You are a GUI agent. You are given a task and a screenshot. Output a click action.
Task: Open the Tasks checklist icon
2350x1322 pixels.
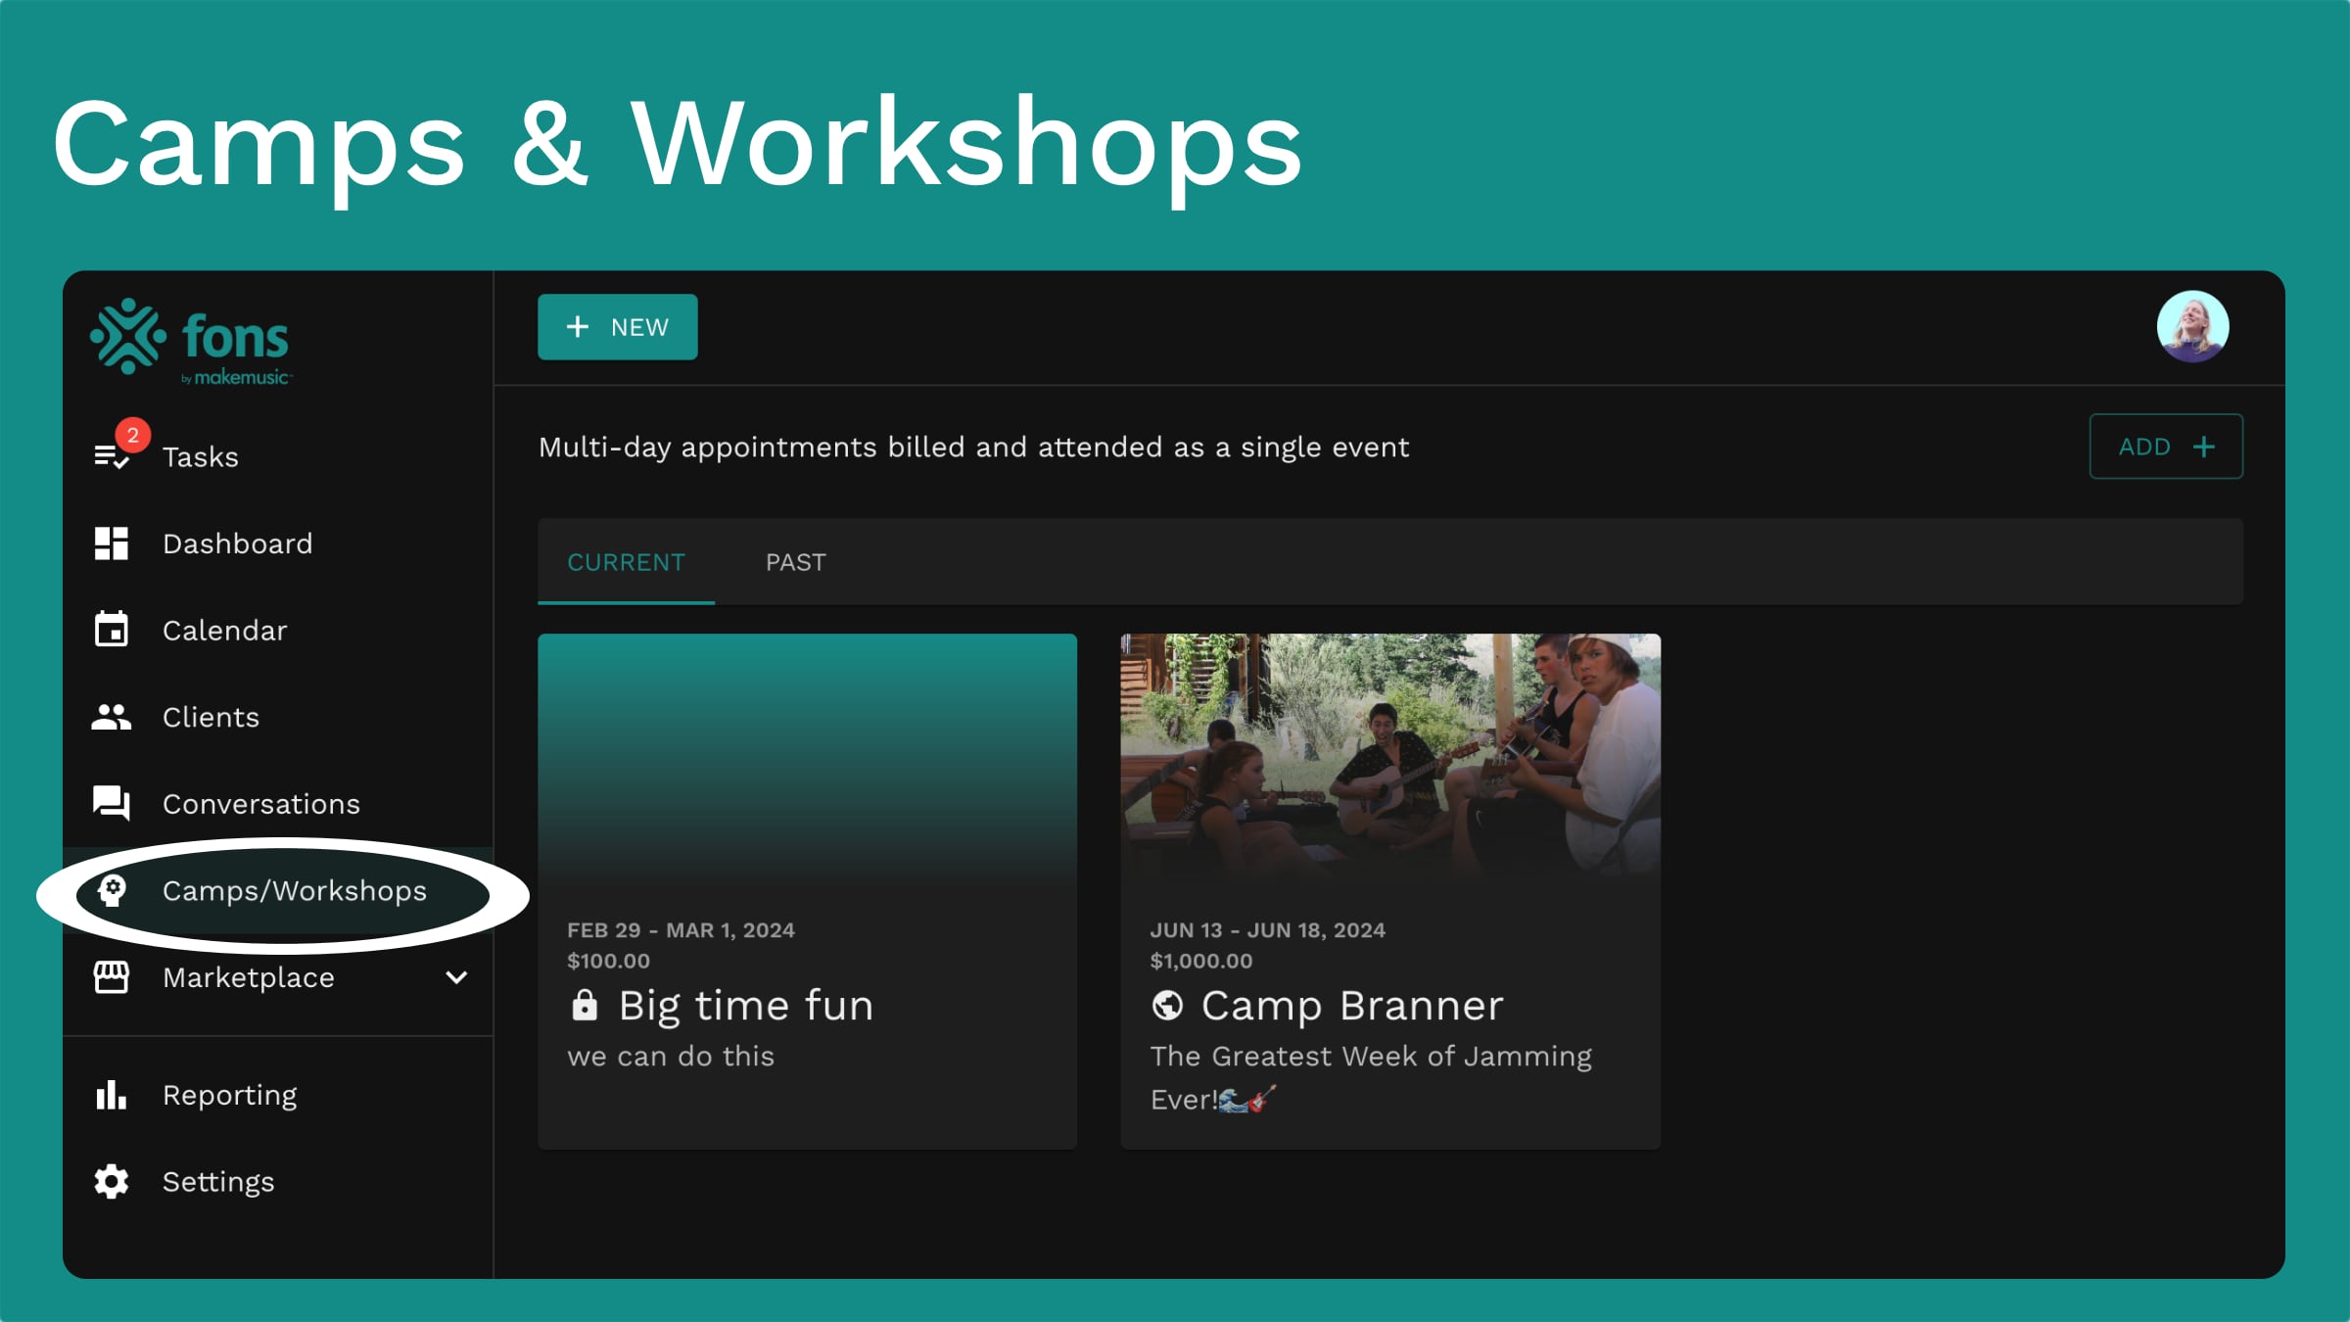click(112, 456)
